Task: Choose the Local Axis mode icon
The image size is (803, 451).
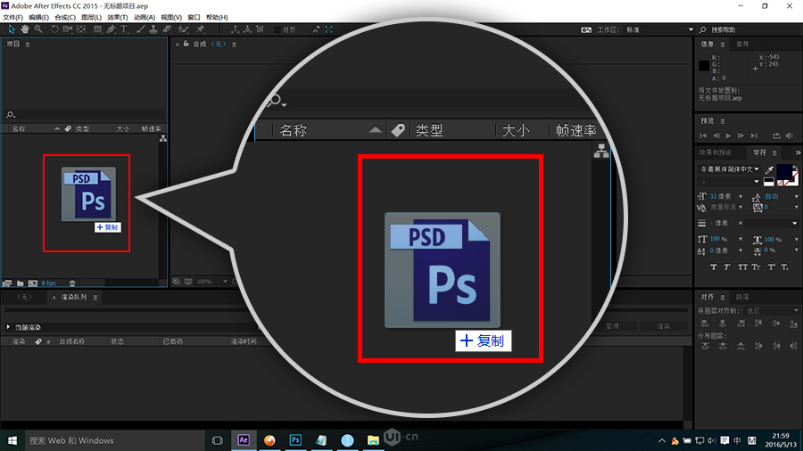Action: coord(235,29)
